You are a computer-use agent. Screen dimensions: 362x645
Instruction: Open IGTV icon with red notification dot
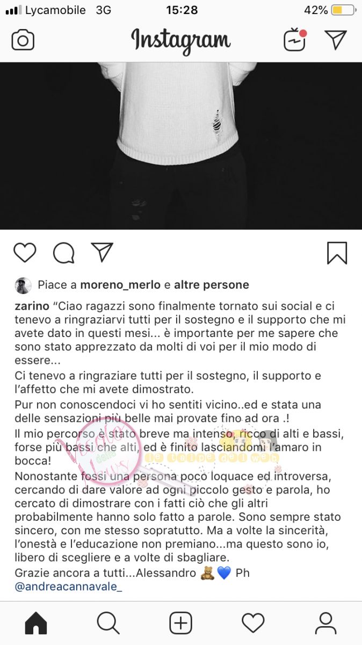[295, 40]
